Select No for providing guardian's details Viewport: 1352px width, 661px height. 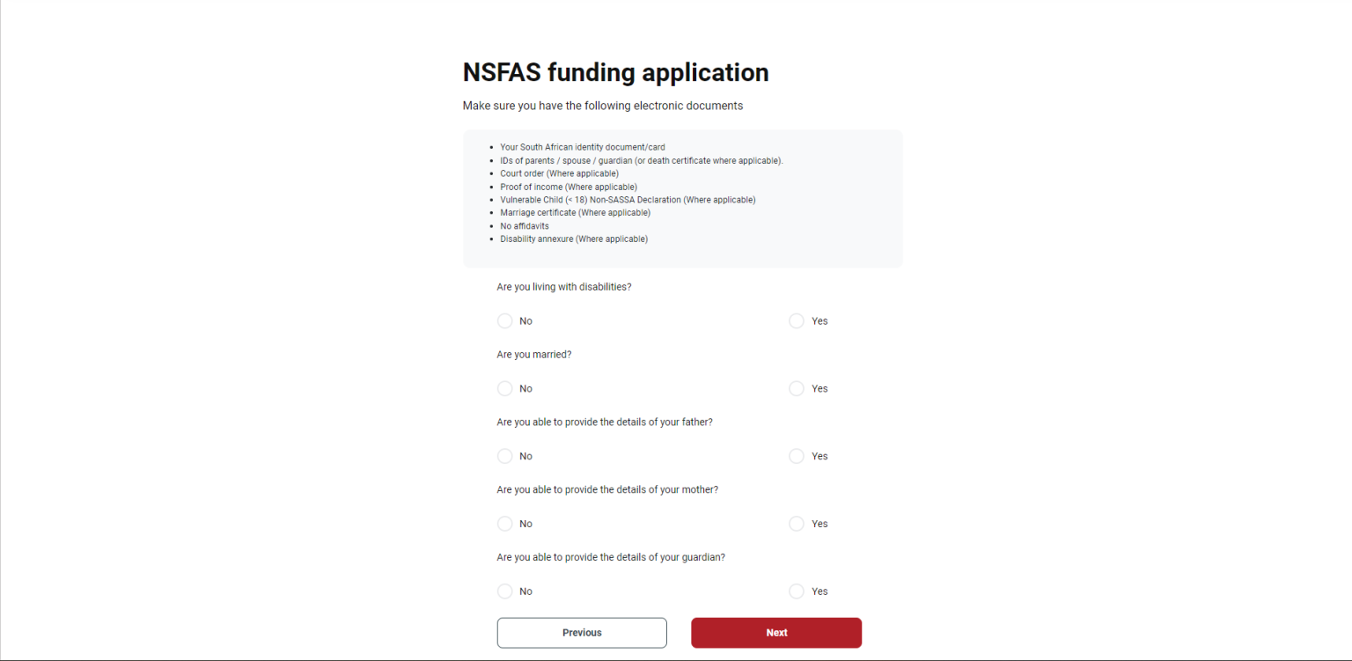(504, 591)
